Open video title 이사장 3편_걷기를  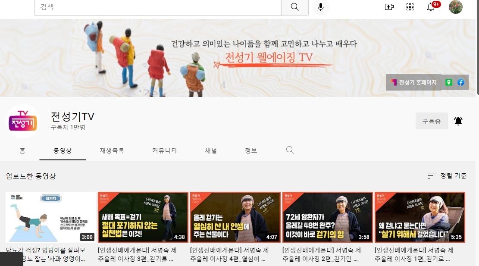click(x=137, y=254)
